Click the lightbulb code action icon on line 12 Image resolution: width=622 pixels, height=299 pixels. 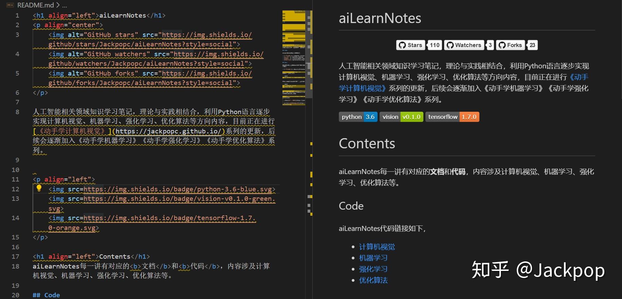[39, 188]
